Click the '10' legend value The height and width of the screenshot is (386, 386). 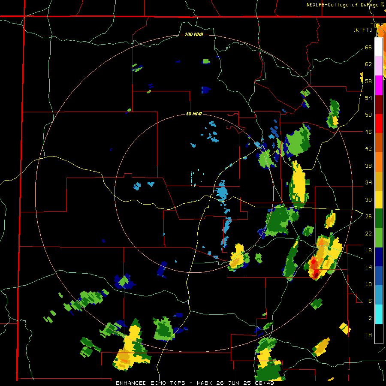pos(368,284)
